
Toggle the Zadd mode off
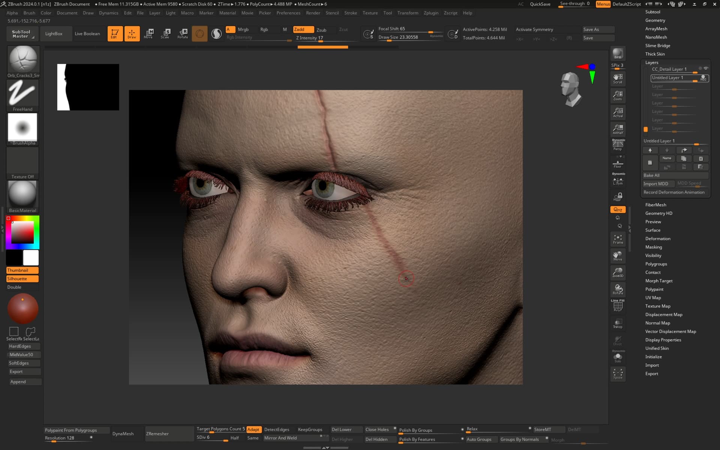(303, 29)
